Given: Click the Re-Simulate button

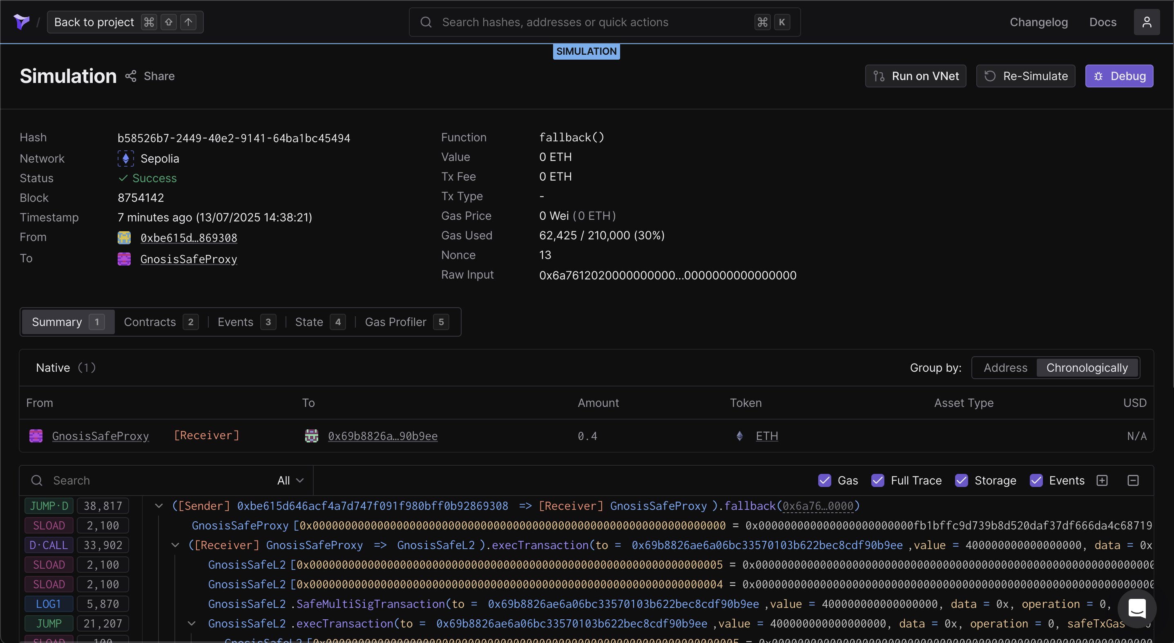Looking at the screenshot, I should coord(1025,76).
